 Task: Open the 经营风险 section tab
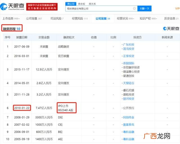80,19
